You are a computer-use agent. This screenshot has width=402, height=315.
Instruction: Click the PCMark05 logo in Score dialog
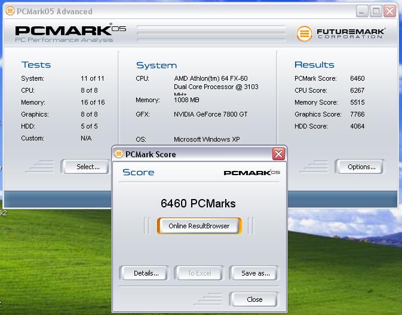[x=251, y=172]
